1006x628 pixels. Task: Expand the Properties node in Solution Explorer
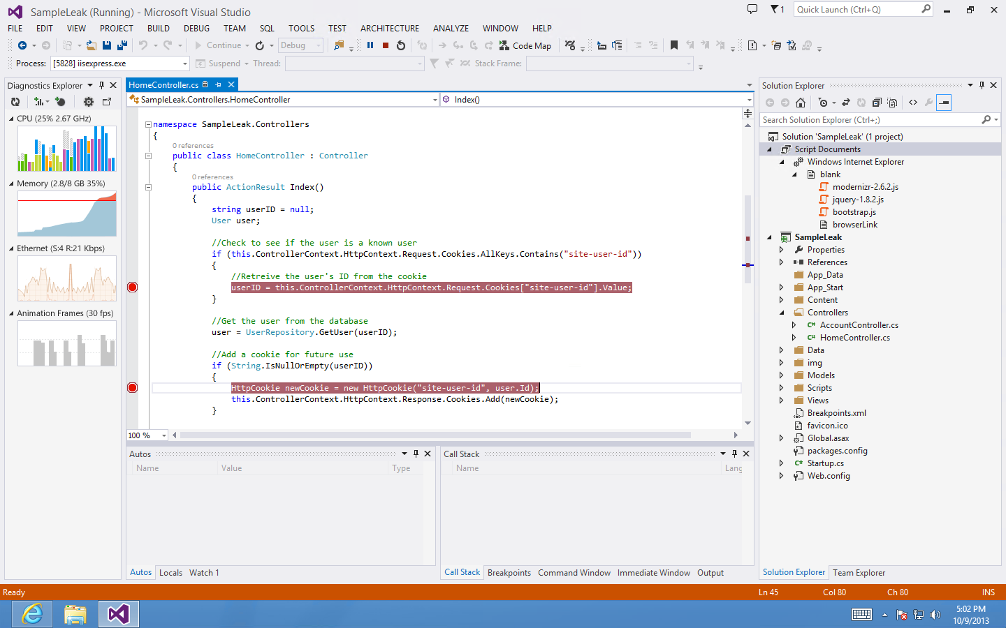(782, 250)
